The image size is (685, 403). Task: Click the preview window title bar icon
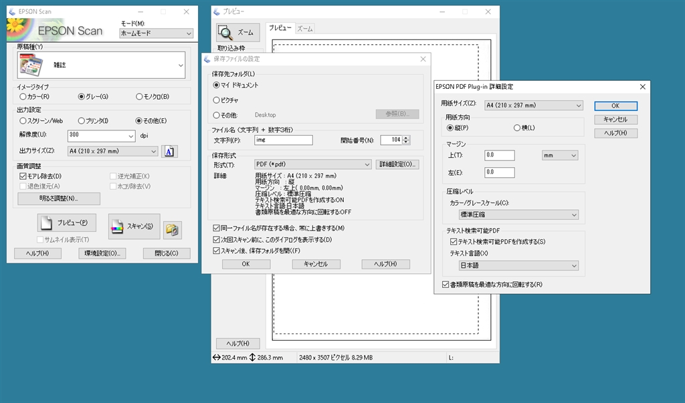(x=217, y=12)
